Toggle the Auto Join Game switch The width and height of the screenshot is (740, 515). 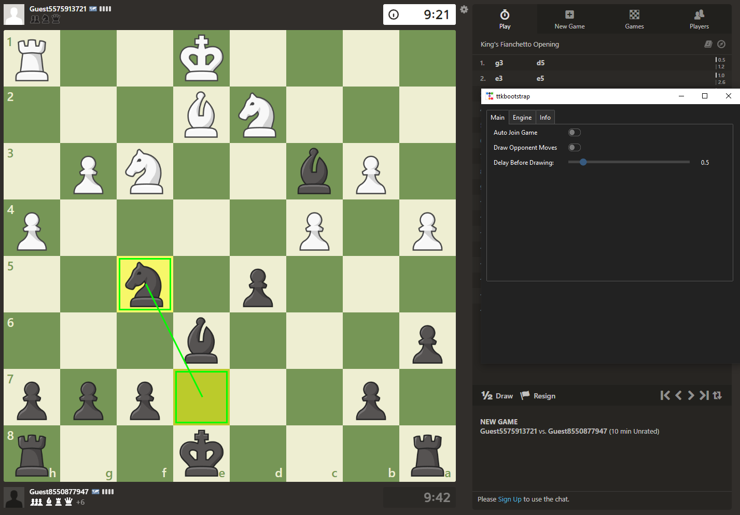tap(574, 133)
